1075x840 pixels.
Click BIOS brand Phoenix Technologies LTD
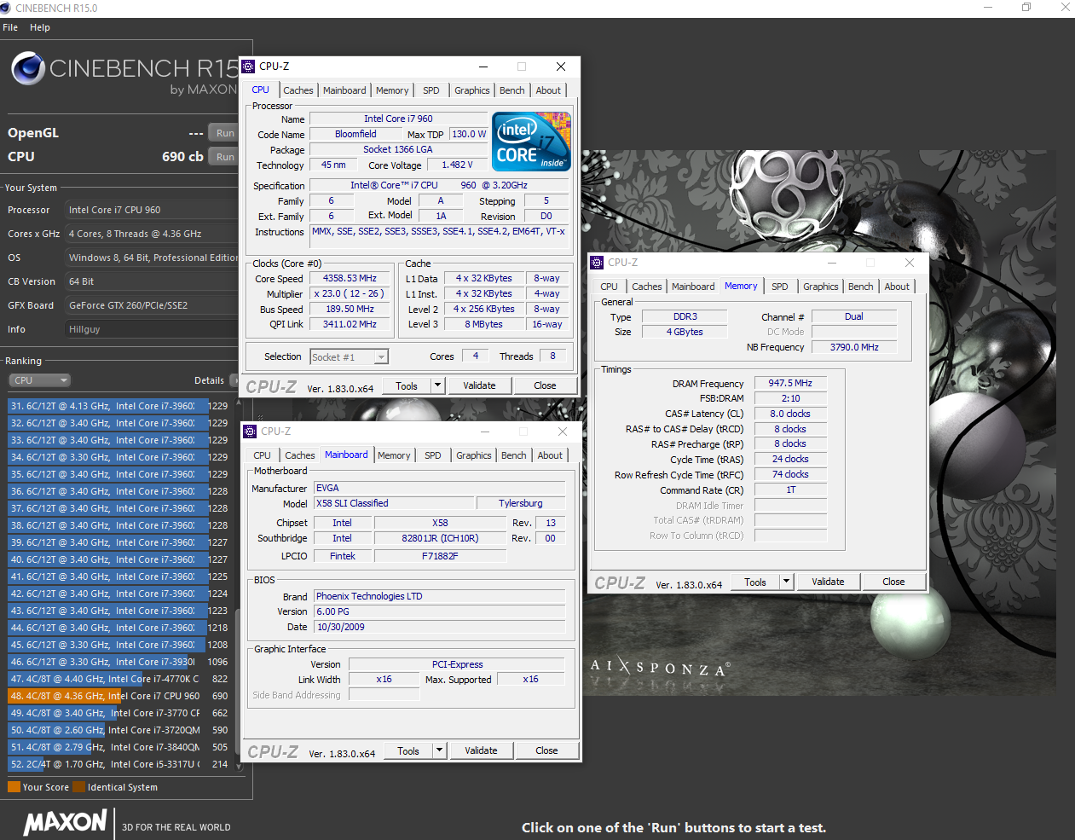(439, 596)
